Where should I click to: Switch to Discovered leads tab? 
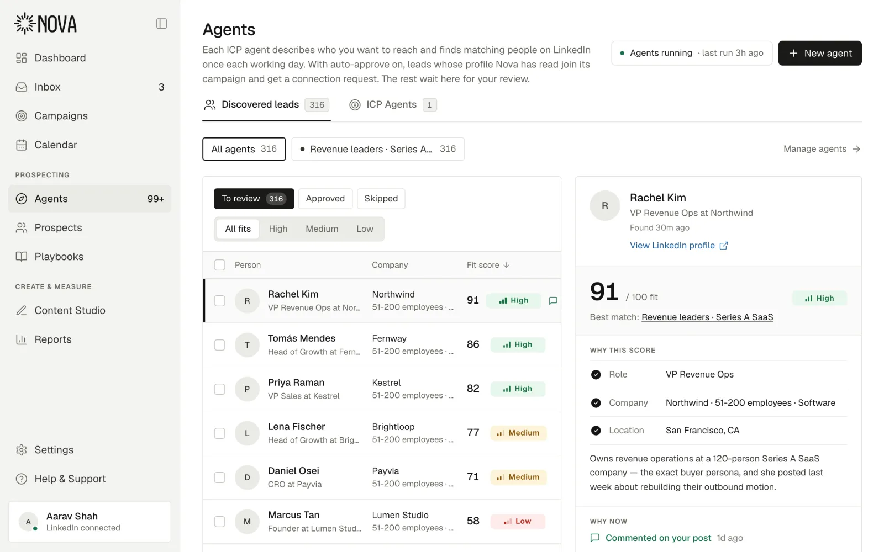pos(266,105)
